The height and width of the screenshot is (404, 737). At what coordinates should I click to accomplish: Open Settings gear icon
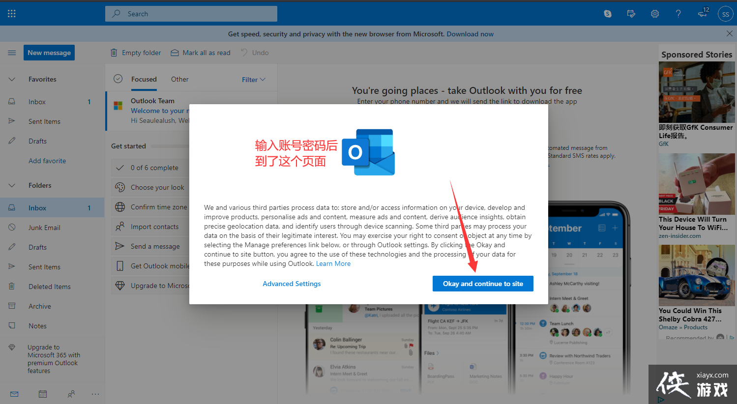pos(655,14)
